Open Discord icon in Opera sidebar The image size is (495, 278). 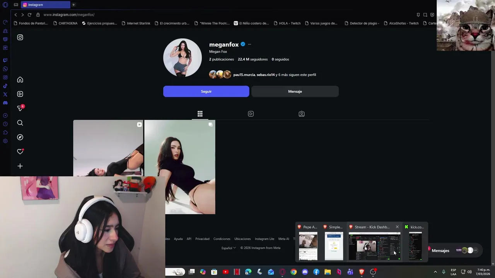5,103
